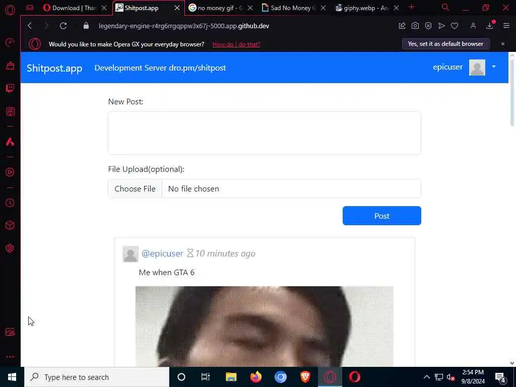Click the address bar URL
This screenshot has width=516, height=387.
pos(183,26)
